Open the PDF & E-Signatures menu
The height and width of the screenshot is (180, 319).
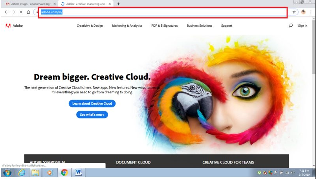click(x=164, y=26)
